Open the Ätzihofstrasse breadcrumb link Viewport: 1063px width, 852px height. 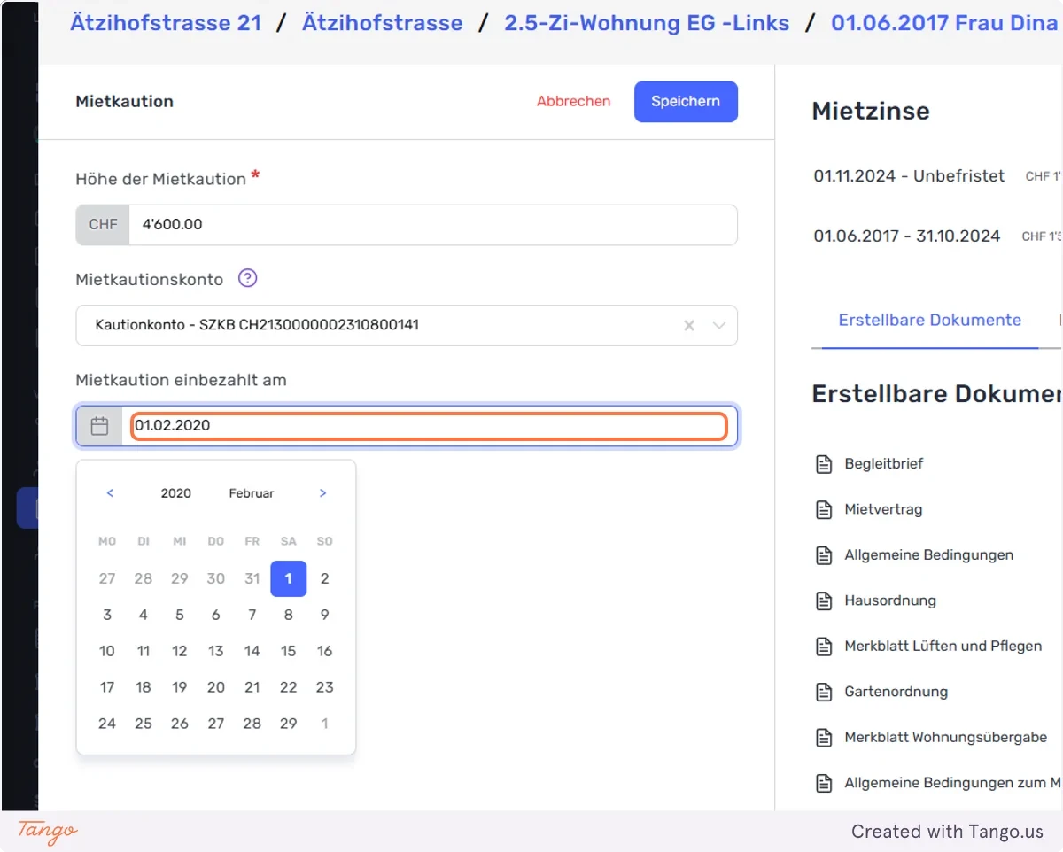pos(383,22)
